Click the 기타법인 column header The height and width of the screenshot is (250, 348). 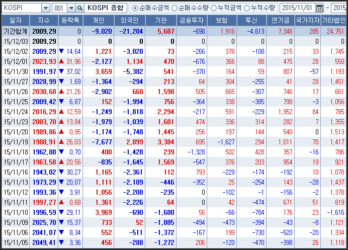(x=333, y=21)
